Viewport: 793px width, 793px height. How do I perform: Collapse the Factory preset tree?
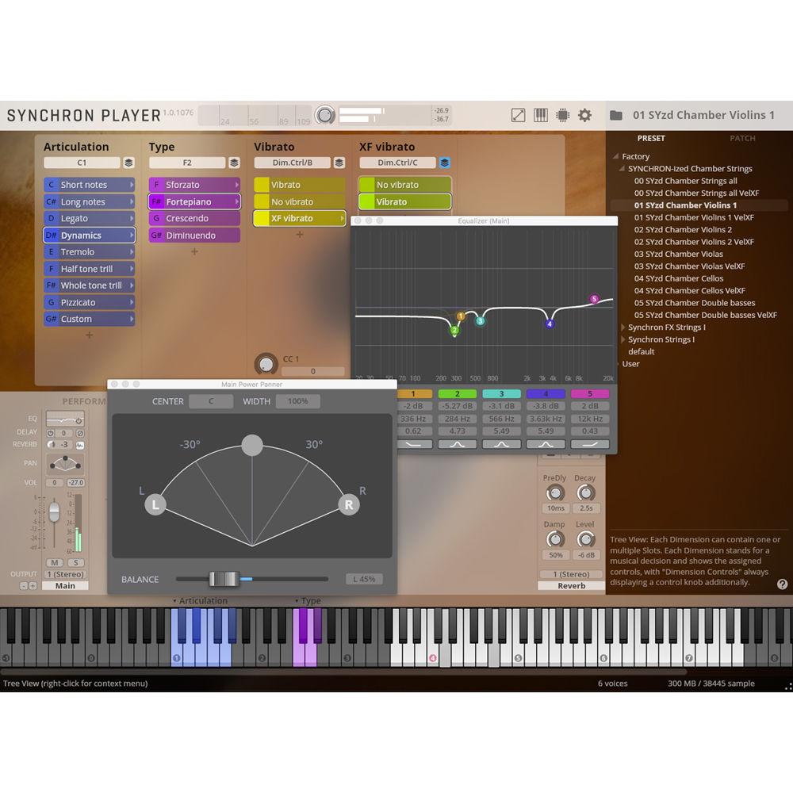tap(614, 157)
